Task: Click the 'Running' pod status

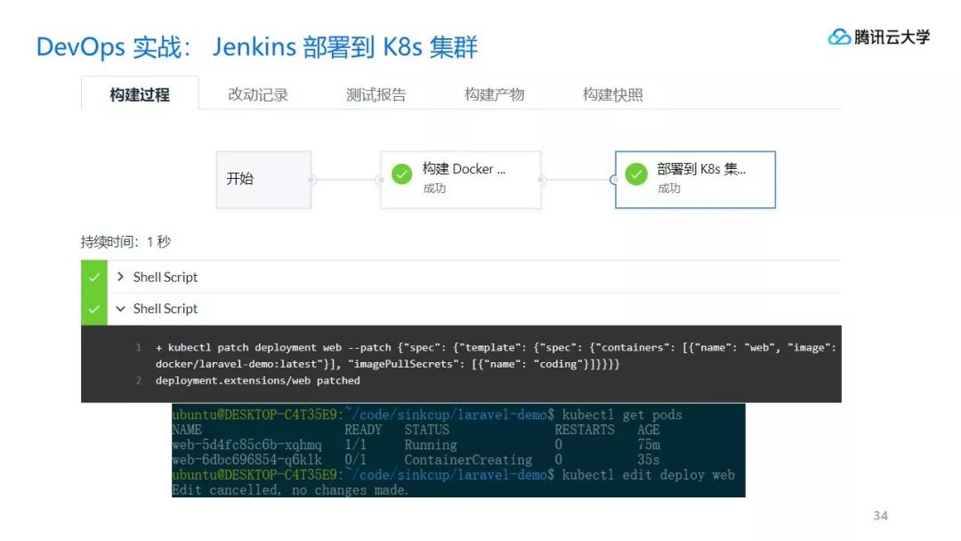Action: [431, 445]
